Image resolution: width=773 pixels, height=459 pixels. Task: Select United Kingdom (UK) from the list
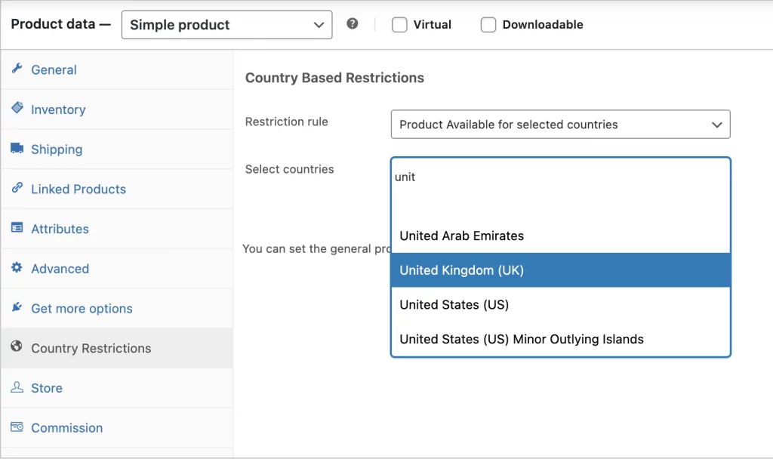(x=560, y=270)
